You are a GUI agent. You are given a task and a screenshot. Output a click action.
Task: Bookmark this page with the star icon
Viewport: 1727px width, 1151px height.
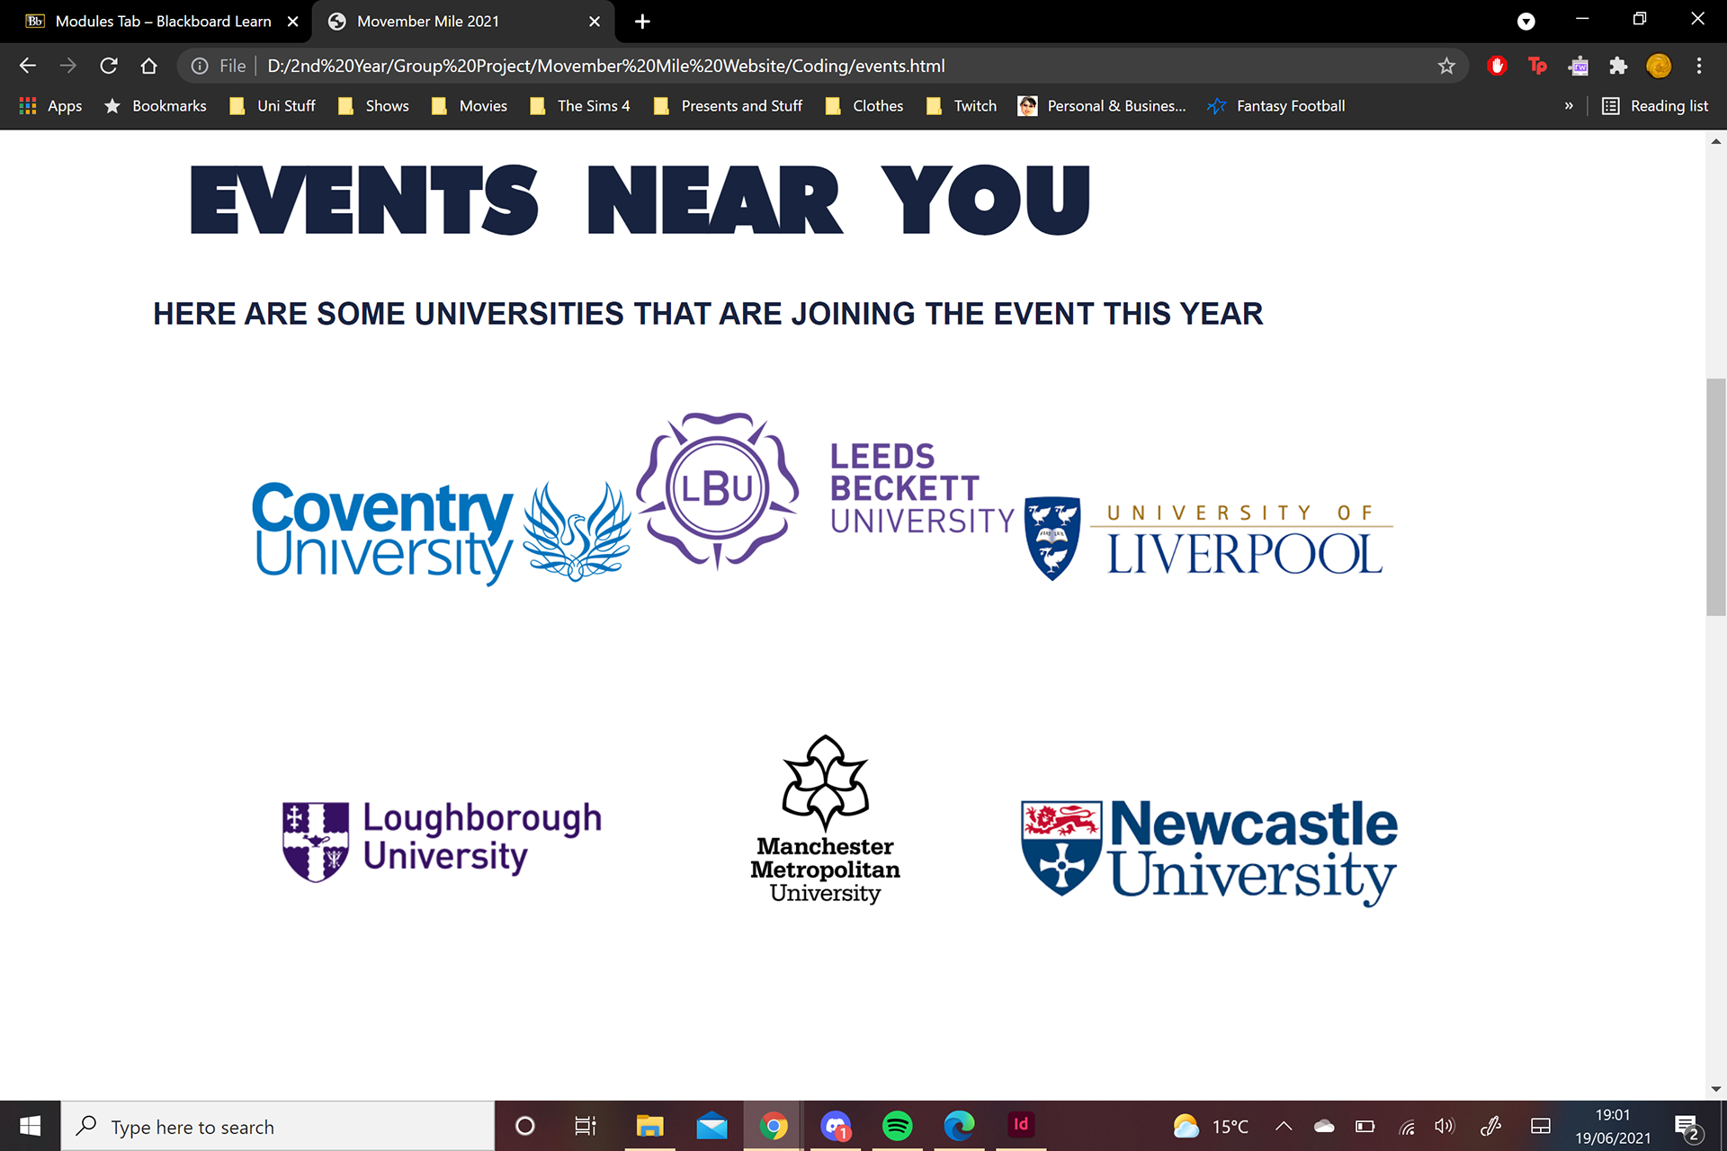point(1446,66)
